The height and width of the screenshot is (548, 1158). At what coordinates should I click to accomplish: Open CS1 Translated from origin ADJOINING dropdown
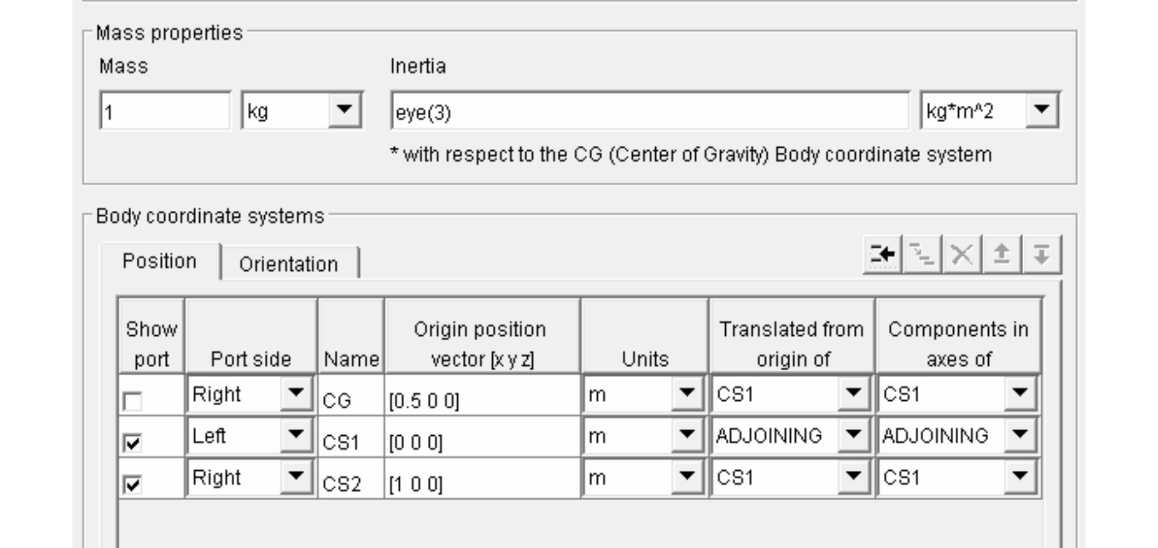853,436
